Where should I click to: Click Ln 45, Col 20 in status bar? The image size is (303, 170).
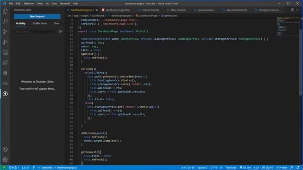point(187,168)
